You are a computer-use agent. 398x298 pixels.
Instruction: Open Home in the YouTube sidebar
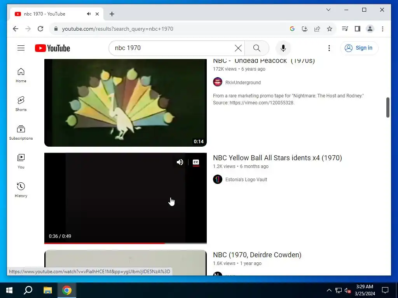(21, 75)
